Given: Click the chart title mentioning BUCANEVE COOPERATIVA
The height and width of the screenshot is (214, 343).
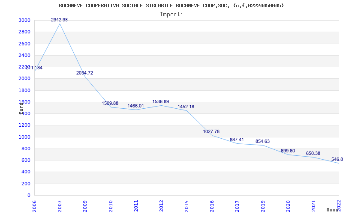Looking at the screenshot, I should click(171, 6).
